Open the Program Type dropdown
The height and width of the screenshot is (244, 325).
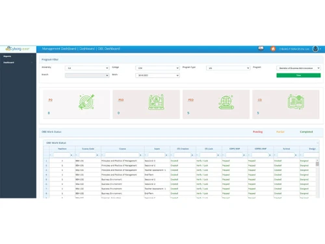click(228, 68)
